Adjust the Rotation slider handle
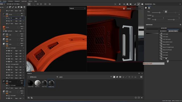Viewport: 182px width, 102px height. click(x=153, y=16)
